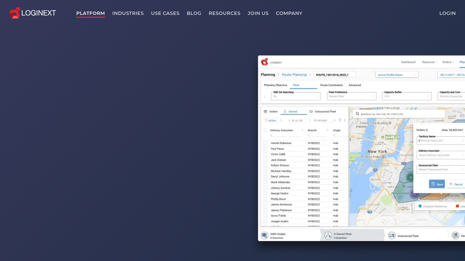Click the LogiNext logo in the header

pos(33,13)
